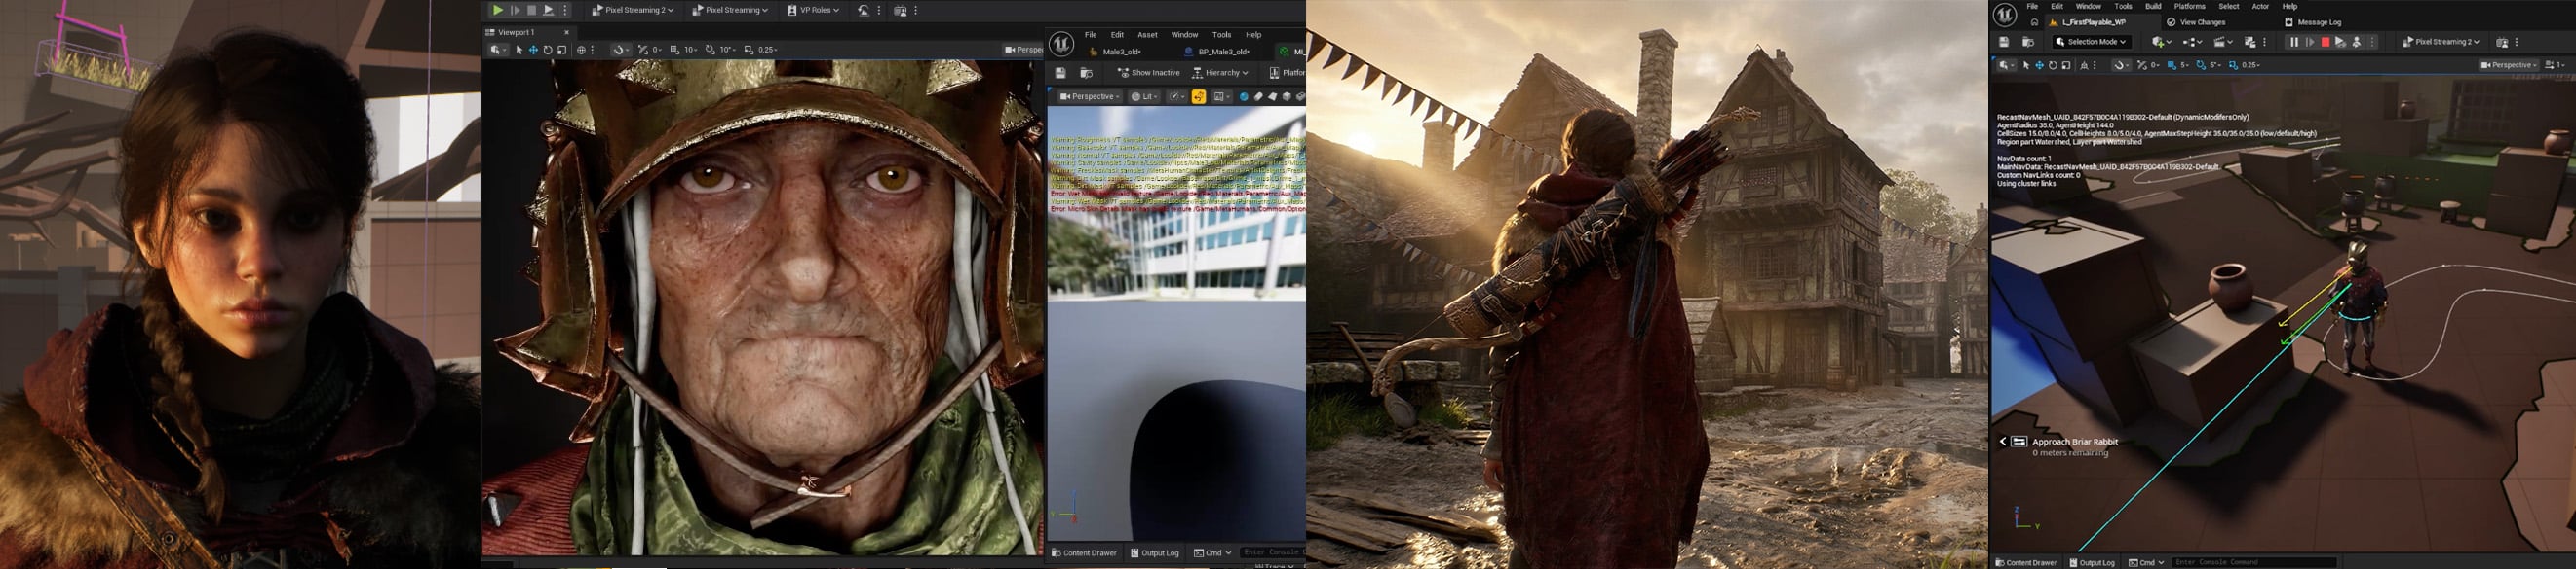Toggle blue rotation snapping in right editor
The width and height of the screenshot is (2576, 569).
(x=2202, y=66)
